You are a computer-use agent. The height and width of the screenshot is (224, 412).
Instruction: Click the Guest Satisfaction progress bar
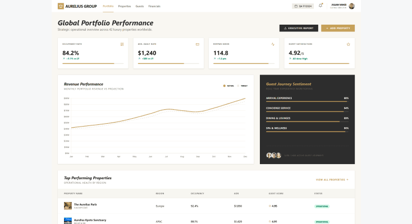click(x=319, y=63)
